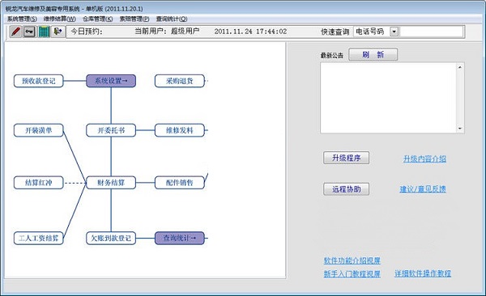The width and height of the screenshot is (486, 296).
Task: Open the 查询统计(Q) menu
Action: pos(172,19)
